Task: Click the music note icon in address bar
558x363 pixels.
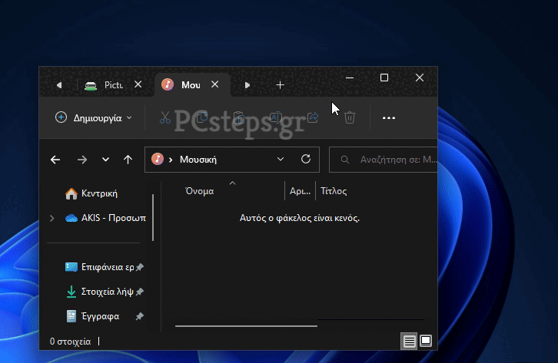Action: [158, 159]
